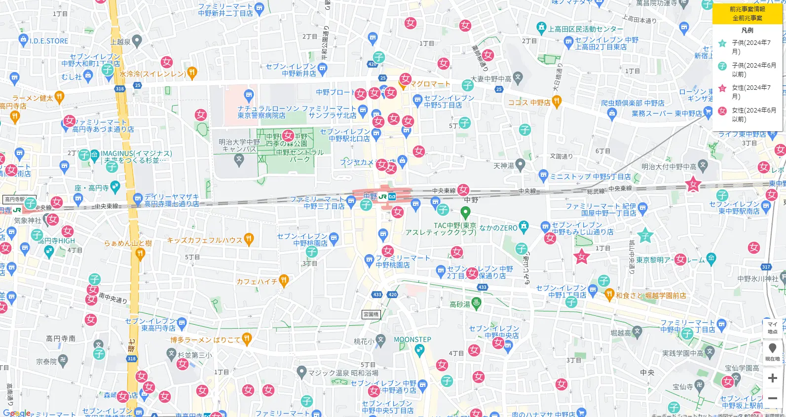
Task: Click the 凡例 legend title
Action: tap(748, 31)
